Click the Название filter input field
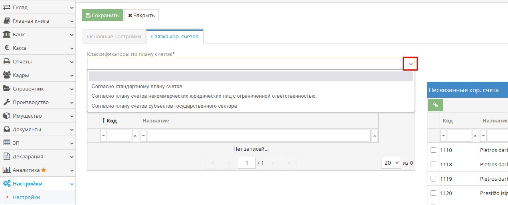This screenshot has height=205, width=508. pos(259,136)
